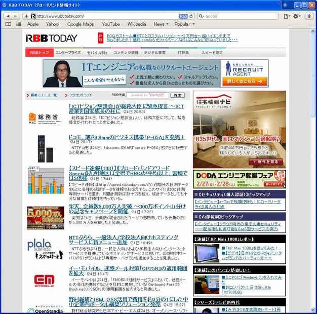Image resolution: width=317 pixels, height=314 pixels.
Task: Open the 野村総研とIBM OSS headline
Action: (x=128, y=302)
